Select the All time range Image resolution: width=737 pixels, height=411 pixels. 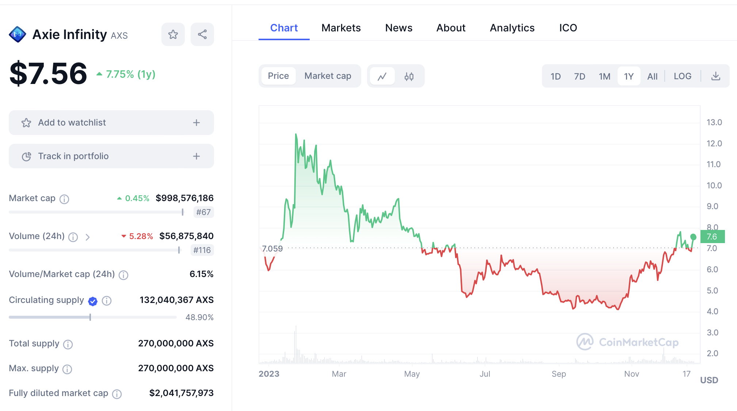pos(652,76)
